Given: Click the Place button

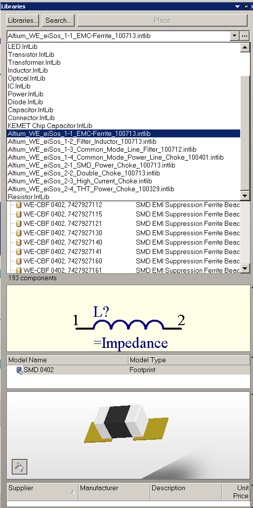Looking at the screenshot, I should [162, 20].
